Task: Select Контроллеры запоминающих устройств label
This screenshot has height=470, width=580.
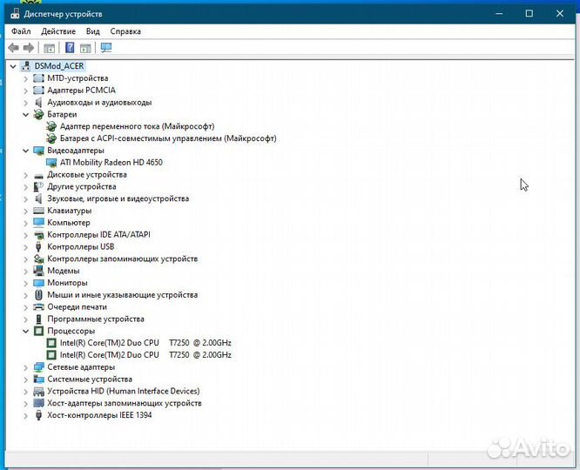Action: coord(123,258)
